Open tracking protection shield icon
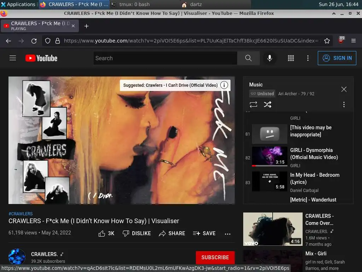362x272 pixels. coord(48,41)
